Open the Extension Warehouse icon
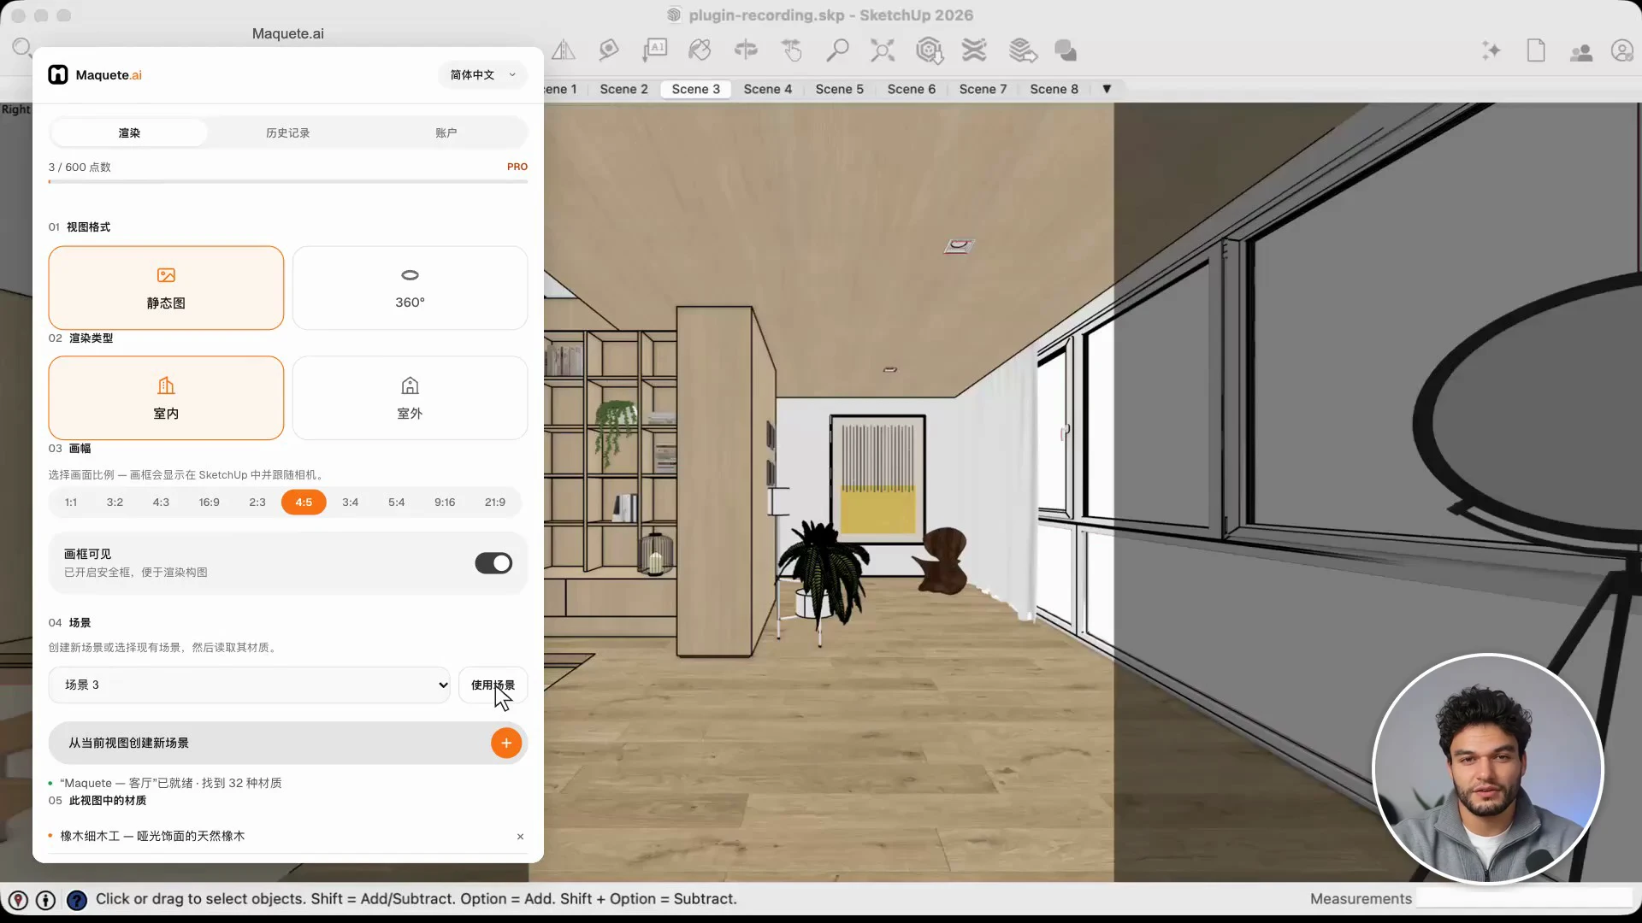The image size is (1642, 923). pos(974,50)
